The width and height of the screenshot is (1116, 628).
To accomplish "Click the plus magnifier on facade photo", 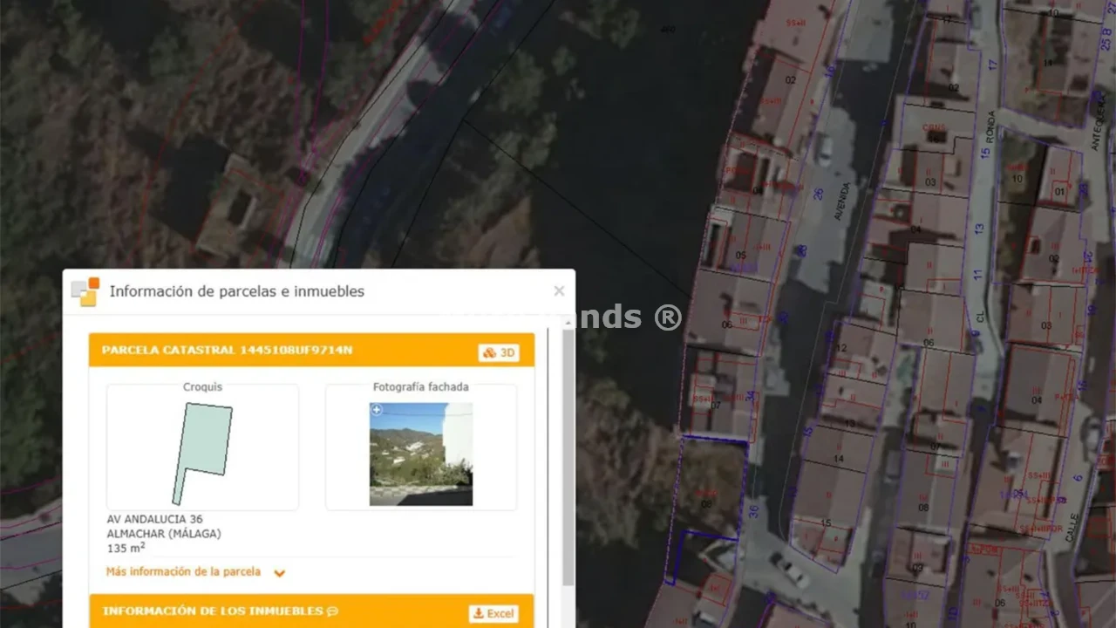I will point(377,410).
